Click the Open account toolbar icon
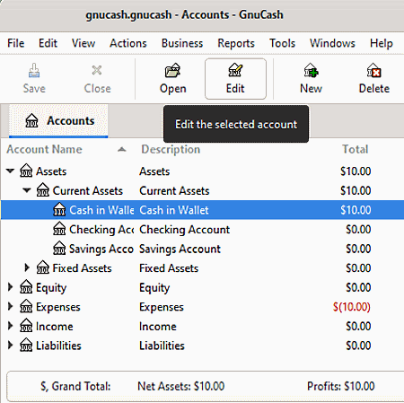The height and width of the screenshot is (403, 404). coord(172,71)
